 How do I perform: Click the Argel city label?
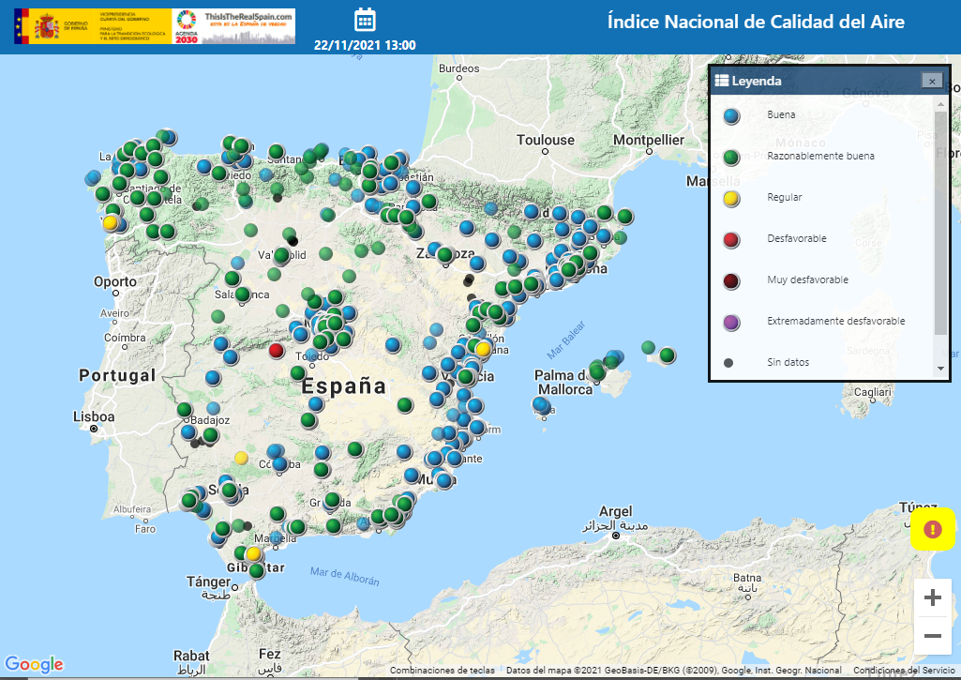[x=615, y=511]
